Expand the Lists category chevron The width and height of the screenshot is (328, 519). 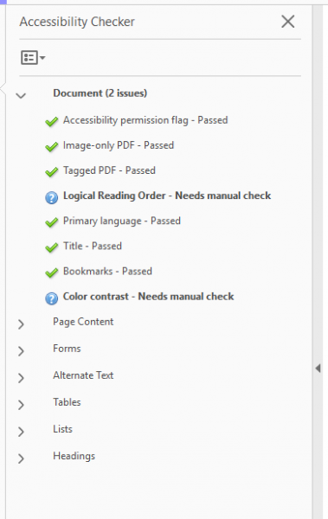21,432
